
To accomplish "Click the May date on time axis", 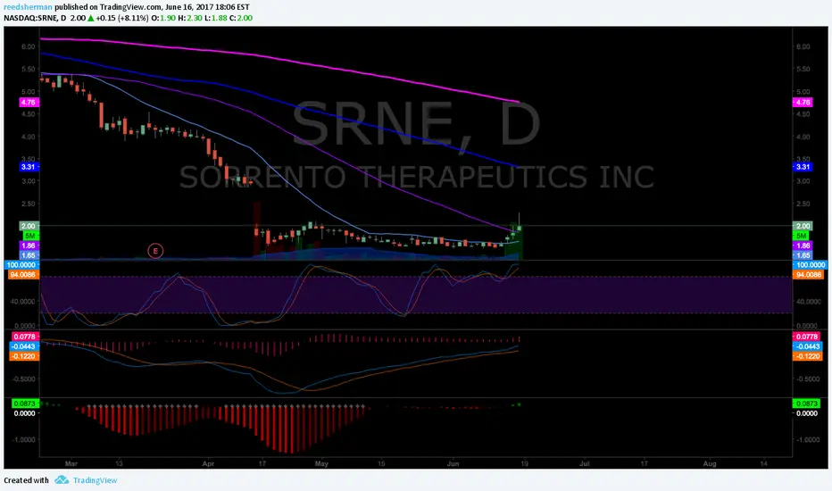I will pyautogui.click(x=321, y=463).
